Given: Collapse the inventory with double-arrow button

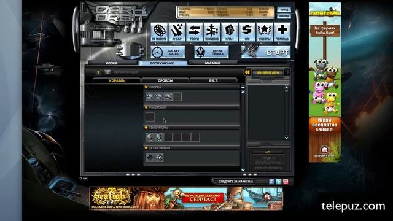Looking at the screenshot, I should click(247, 72).
